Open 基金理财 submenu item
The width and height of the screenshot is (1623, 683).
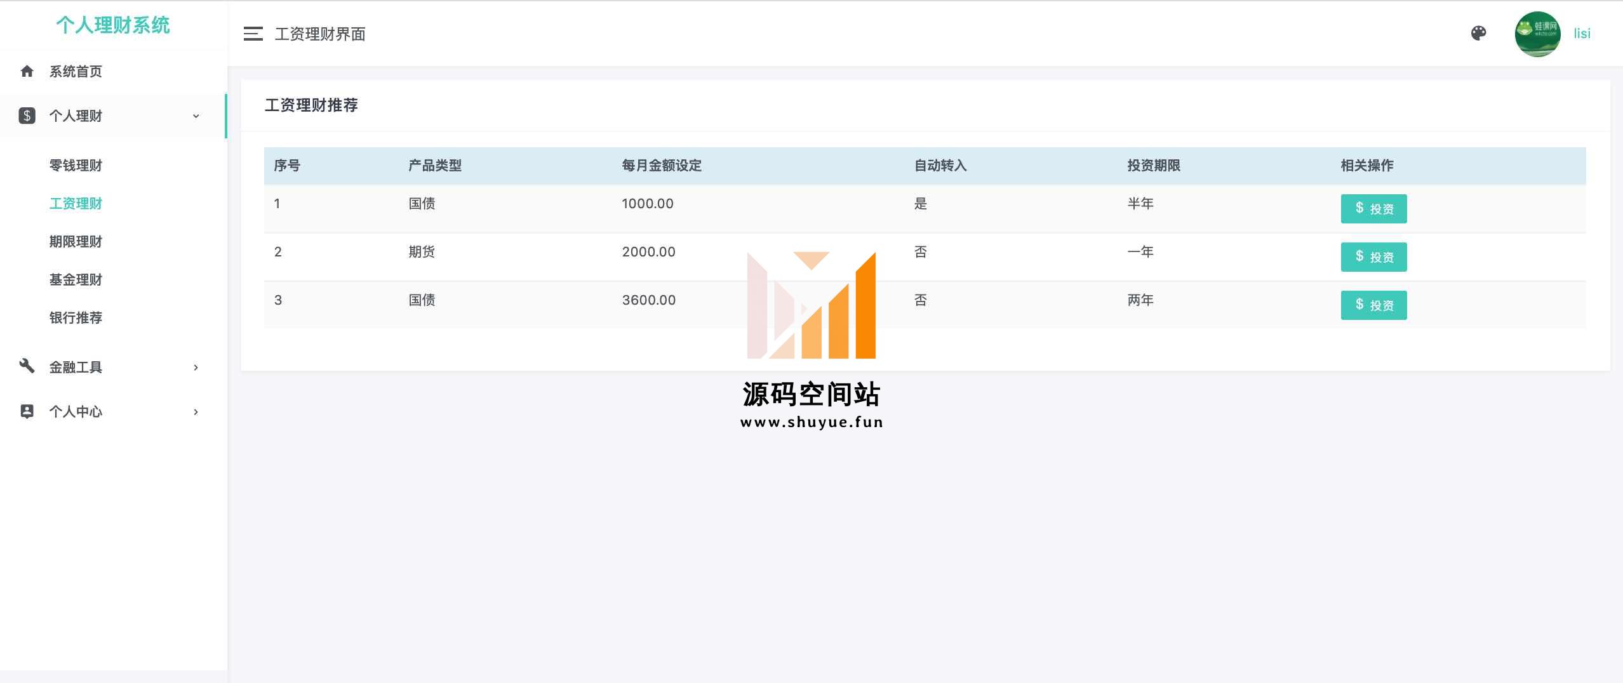pyautogui.click(x=76, y=280)
